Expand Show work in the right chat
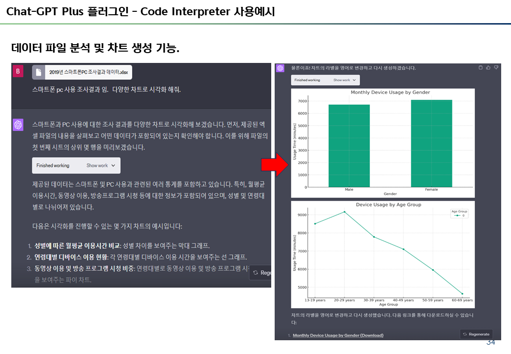The image size is (511, 354). [344, 80]
